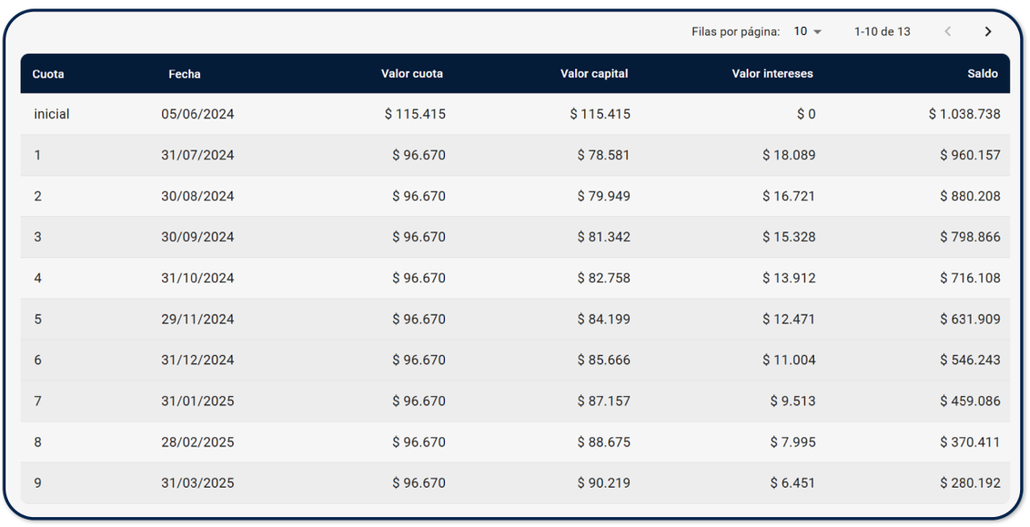Click the Valor cuota column header
Viewport: 1030px width, 527px height.
pos(412,74)
